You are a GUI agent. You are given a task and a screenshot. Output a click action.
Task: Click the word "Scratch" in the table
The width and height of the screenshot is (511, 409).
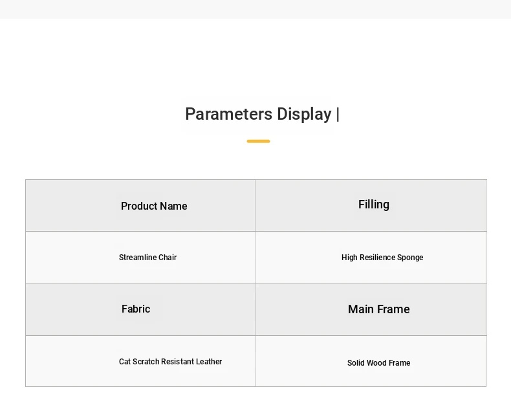pos(146,362)
